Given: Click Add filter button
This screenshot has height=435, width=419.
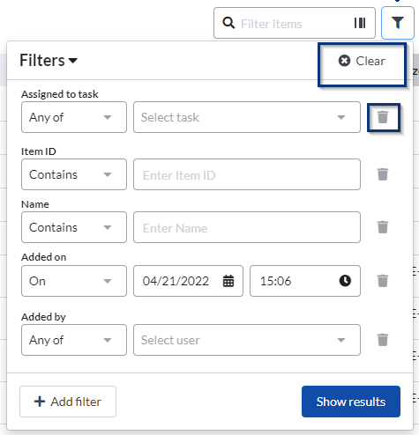Looking at the screenshot, I should tap(68, 402).
